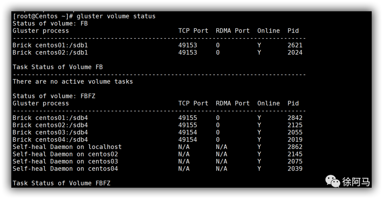Click the 'Online' column header of FB table
This screenshot has width=383, height=199.
(268, 31)
